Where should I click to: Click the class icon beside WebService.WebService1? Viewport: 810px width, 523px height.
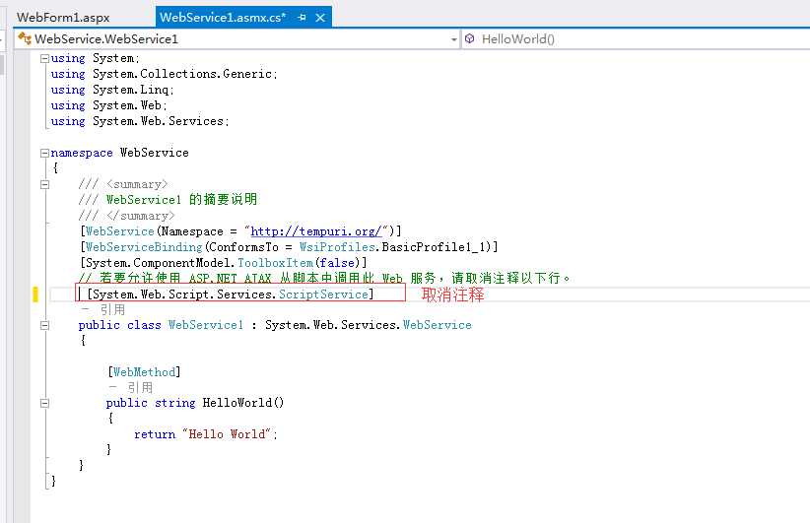point(25,38)
